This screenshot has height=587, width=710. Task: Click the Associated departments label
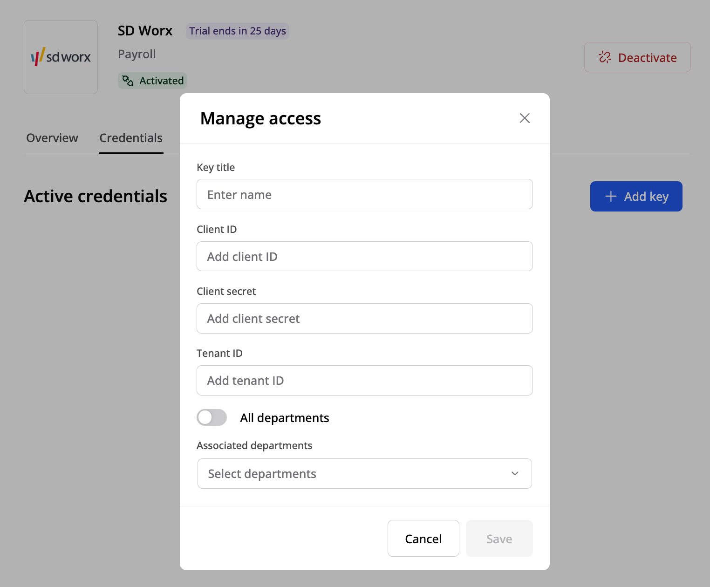tap(254, 445)
